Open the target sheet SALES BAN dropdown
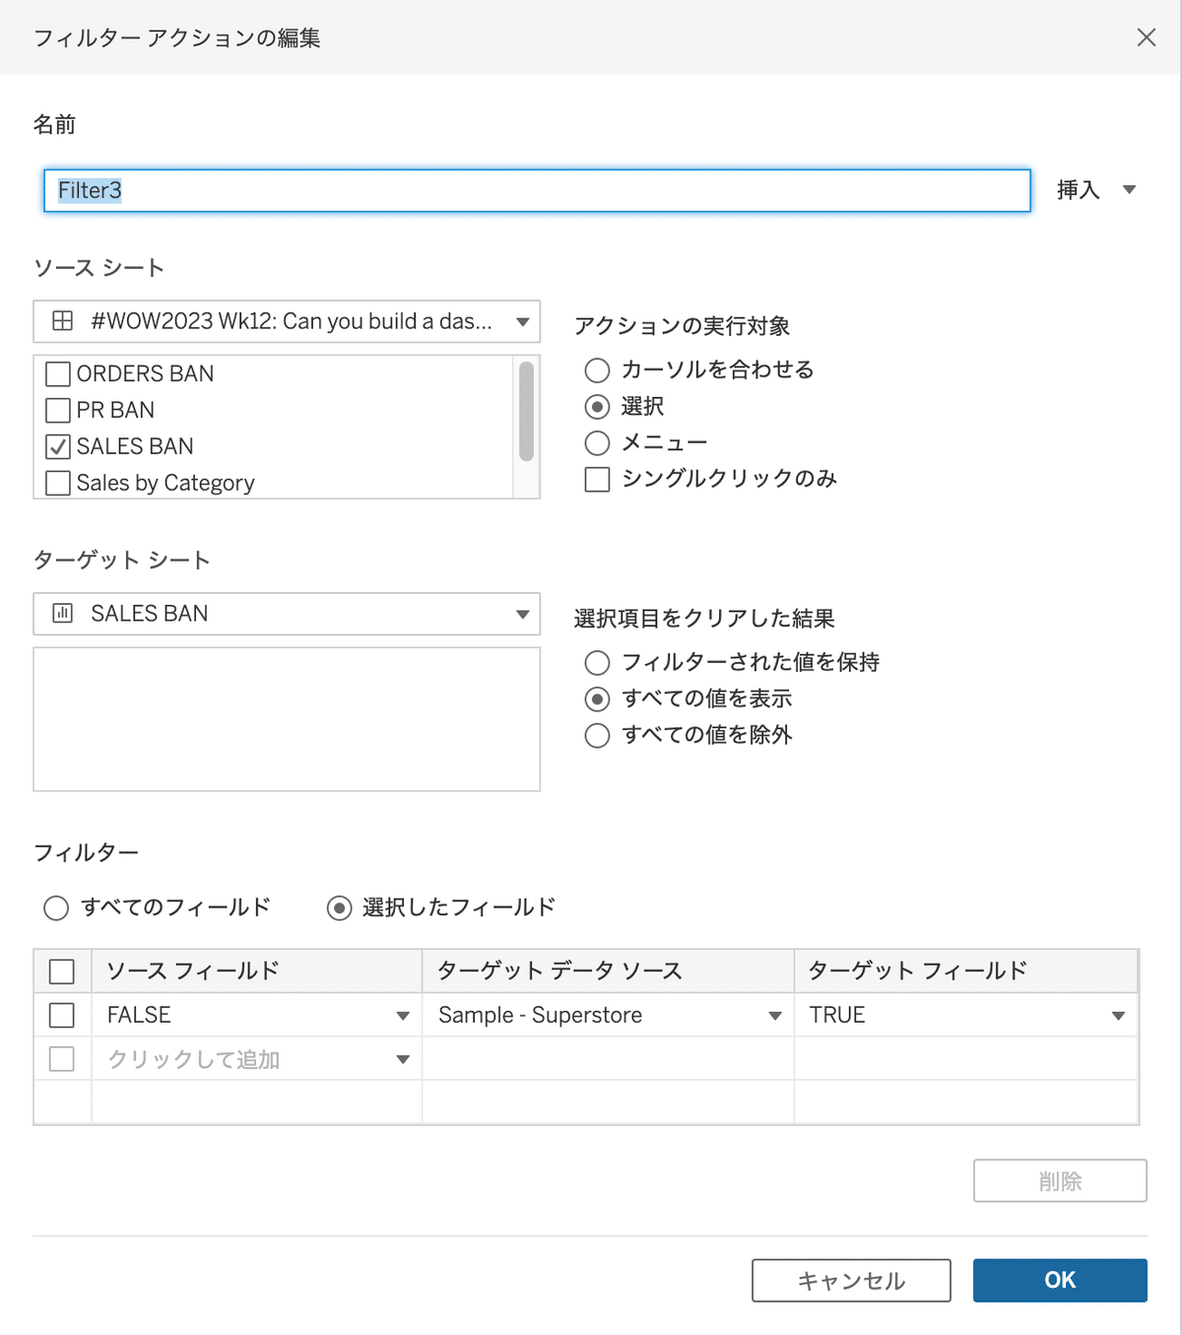This screenshot has width=1182, height=1335. (x=523, y=613)
